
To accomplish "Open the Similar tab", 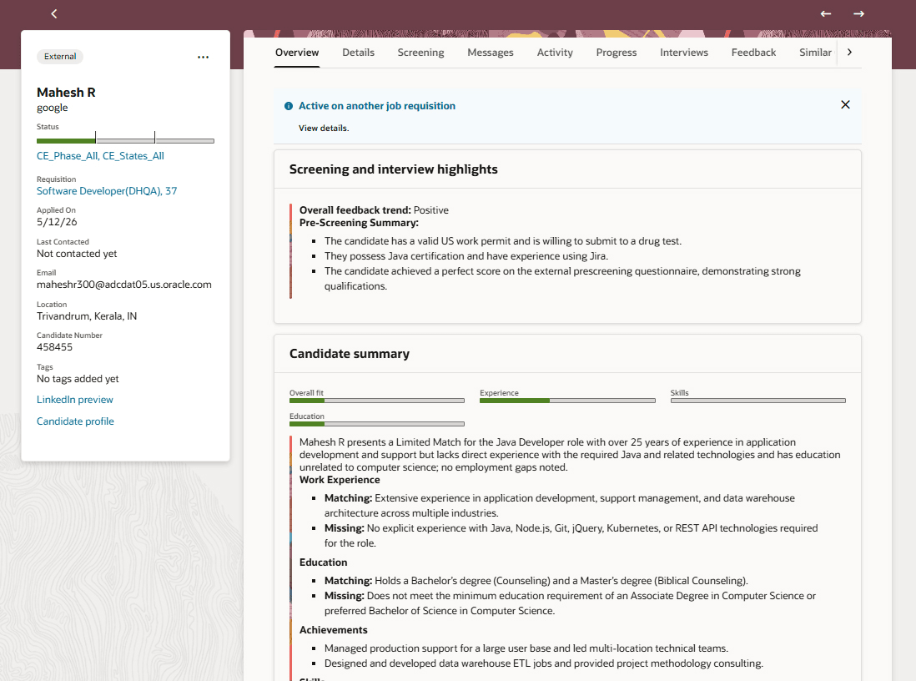I will pos(815,53).
